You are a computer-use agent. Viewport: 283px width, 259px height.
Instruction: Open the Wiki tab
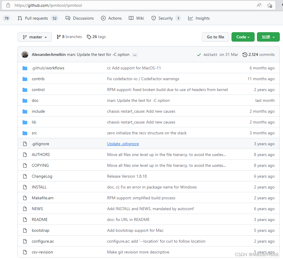click(x=136, y=18)
